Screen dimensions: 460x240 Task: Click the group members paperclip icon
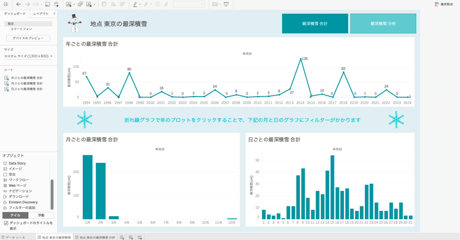[x=146, y=4]
